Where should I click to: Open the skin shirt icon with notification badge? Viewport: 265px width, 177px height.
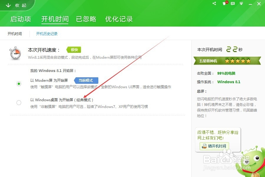click(x=225, y=3)
